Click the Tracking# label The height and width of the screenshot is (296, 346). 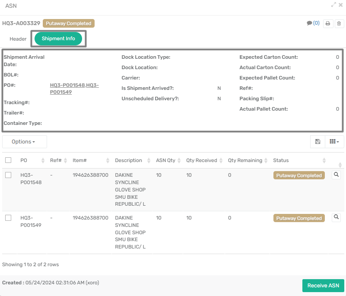click(16, 102)
